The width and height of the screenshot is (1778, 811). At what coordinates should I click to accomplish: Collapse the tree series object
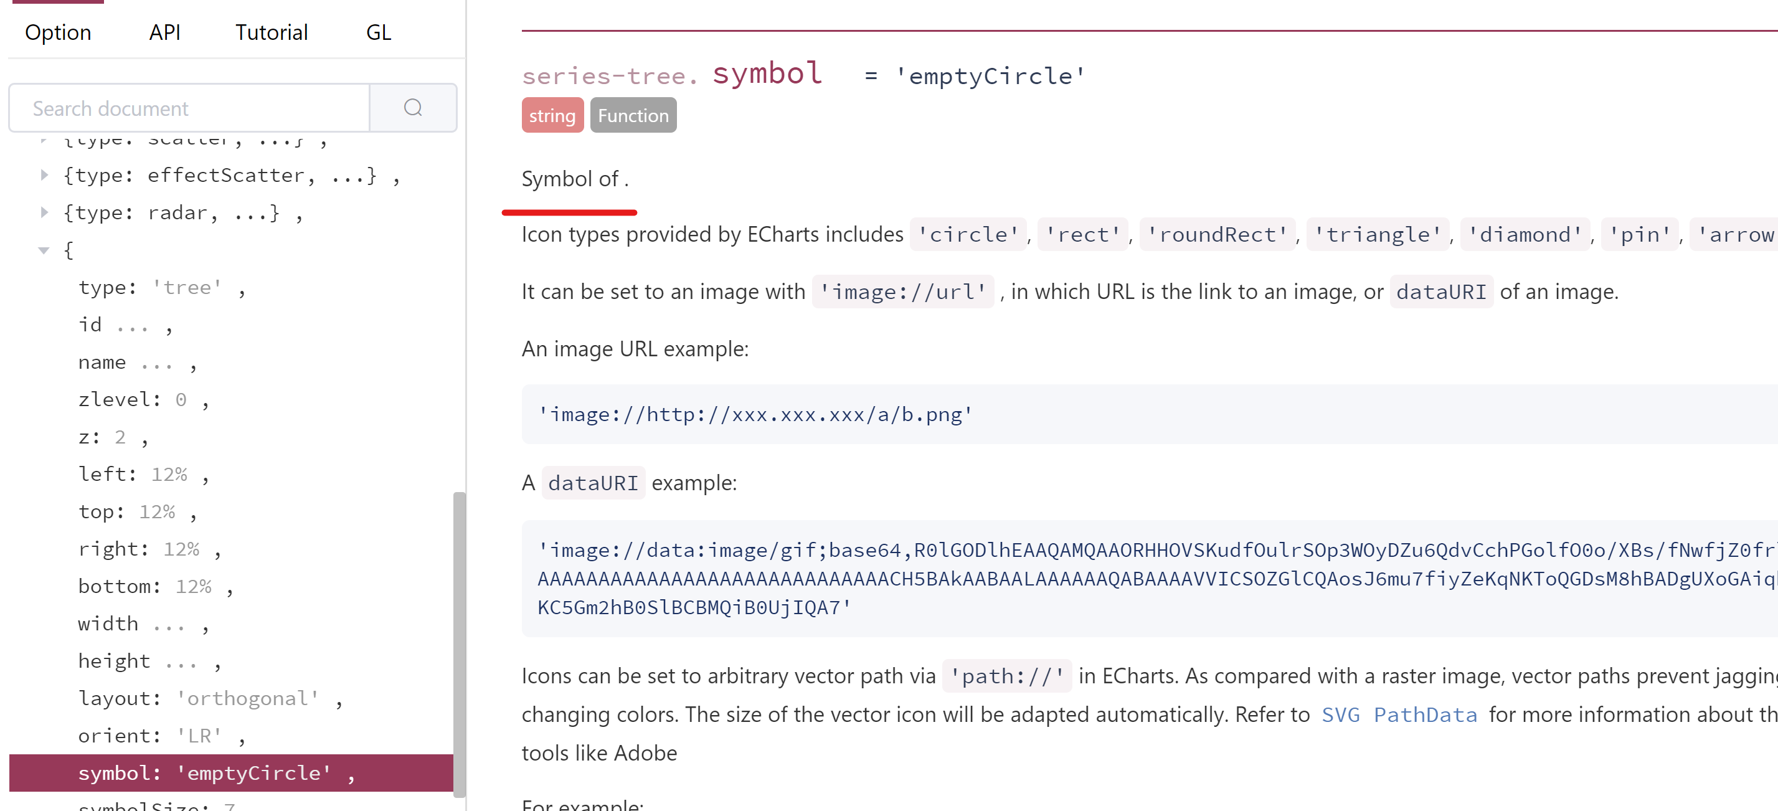point(44,250)
